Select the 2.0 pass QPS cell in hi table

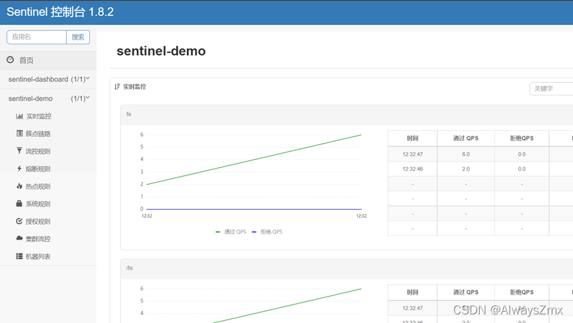466,169
